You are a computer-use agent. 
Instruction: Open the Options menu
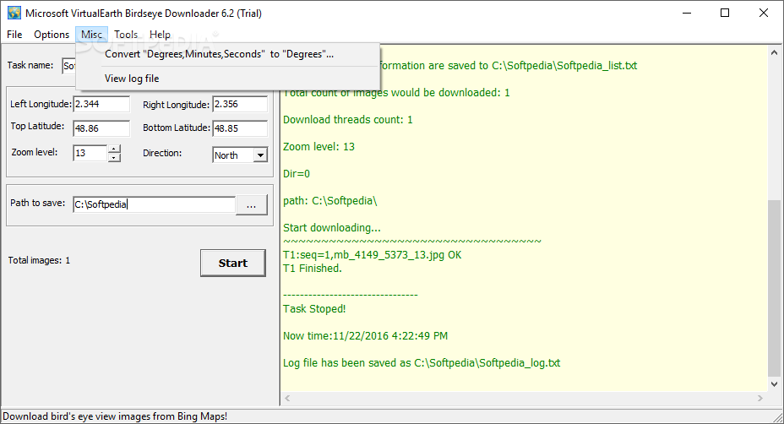[52, 35]
